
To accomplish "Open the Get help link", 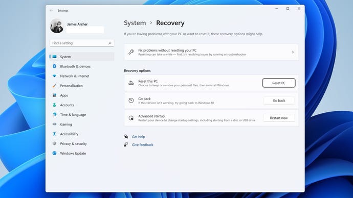I will [x=138, y=137].
